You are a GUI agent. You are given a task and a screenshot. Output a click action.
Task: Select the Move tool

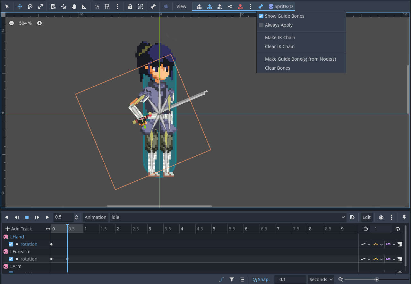[20, 6]
